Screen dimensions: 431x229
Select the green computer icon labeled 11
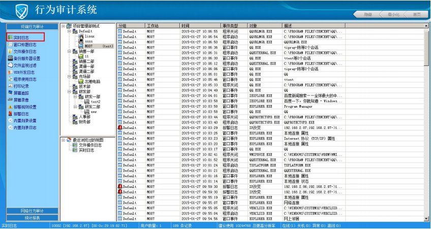coord(81,56)
